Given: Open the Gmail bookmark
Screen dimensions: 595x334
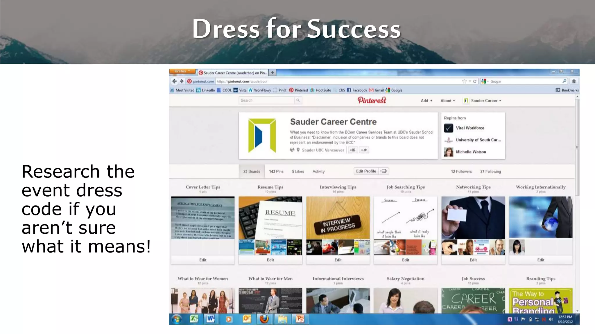Looking at the screenshot, I should click(376, 90).
